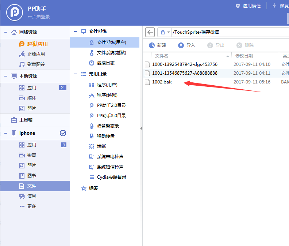Click the 新建 new folder icon
Screen dimensions: 289x246
coord(151,45)
